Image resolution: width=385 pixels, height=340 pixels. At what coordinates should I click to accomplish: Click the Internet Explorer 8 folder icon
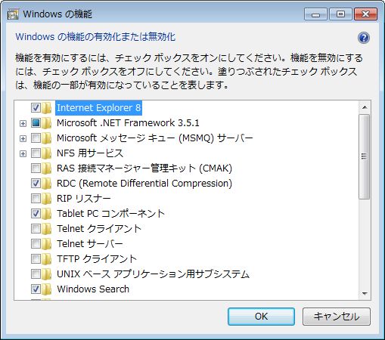coord(46,108)
